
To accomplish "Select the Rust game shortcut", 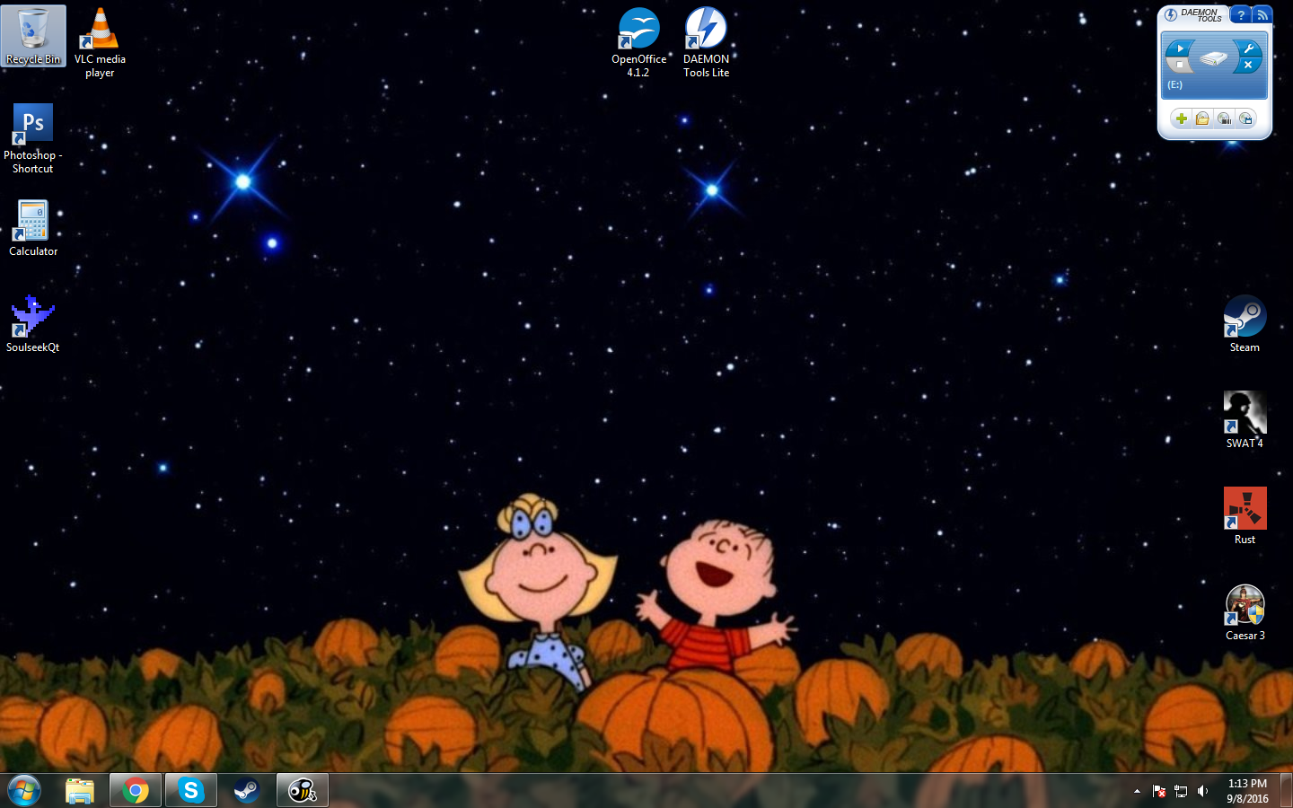I will point(1245,516).
